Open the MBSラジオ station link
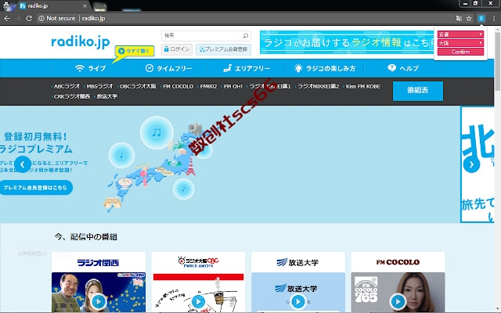501x313 pixels. coord(99,86)
